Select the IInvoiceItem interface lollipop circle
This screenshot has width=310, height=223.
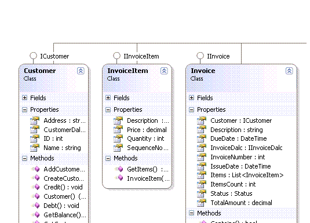tap(116, 56)
